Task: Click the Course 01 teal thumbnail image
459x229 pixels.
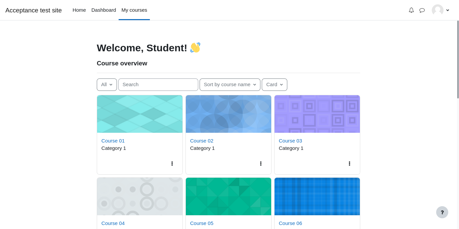Action: click(x=140, y=114)
